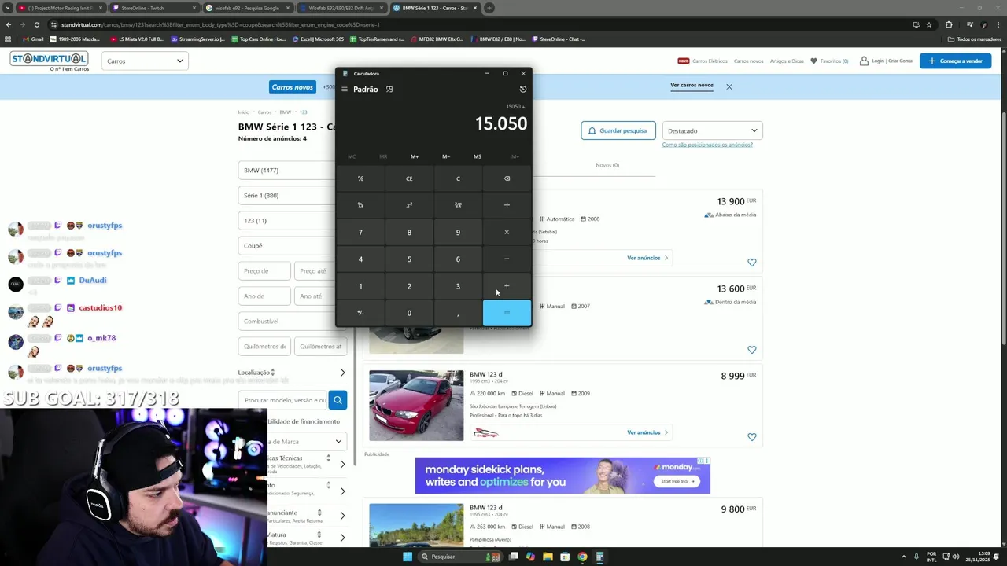Reload the page in Chrome
The width and height of the screenshot is (1007, 566).
click(x=37, y=24)
